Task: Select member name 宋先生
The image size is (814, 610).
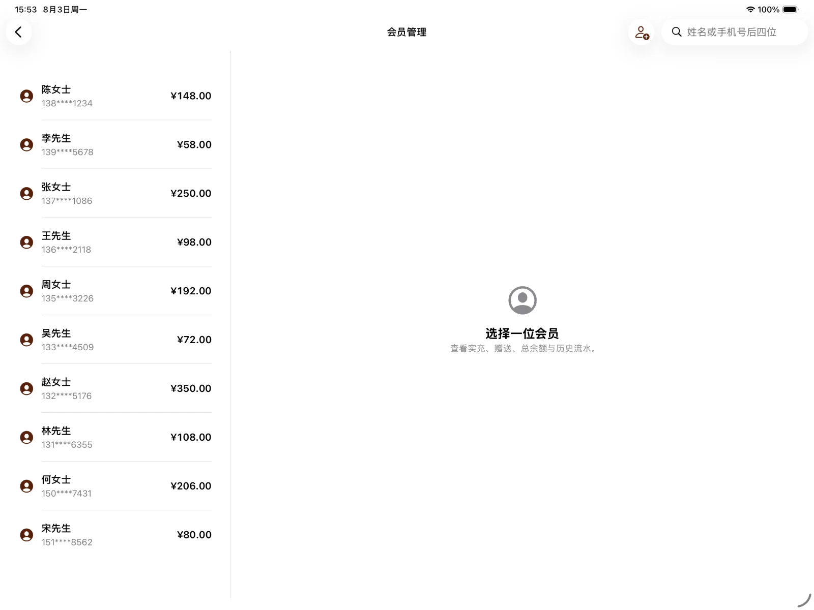Action: coord(56,529)
